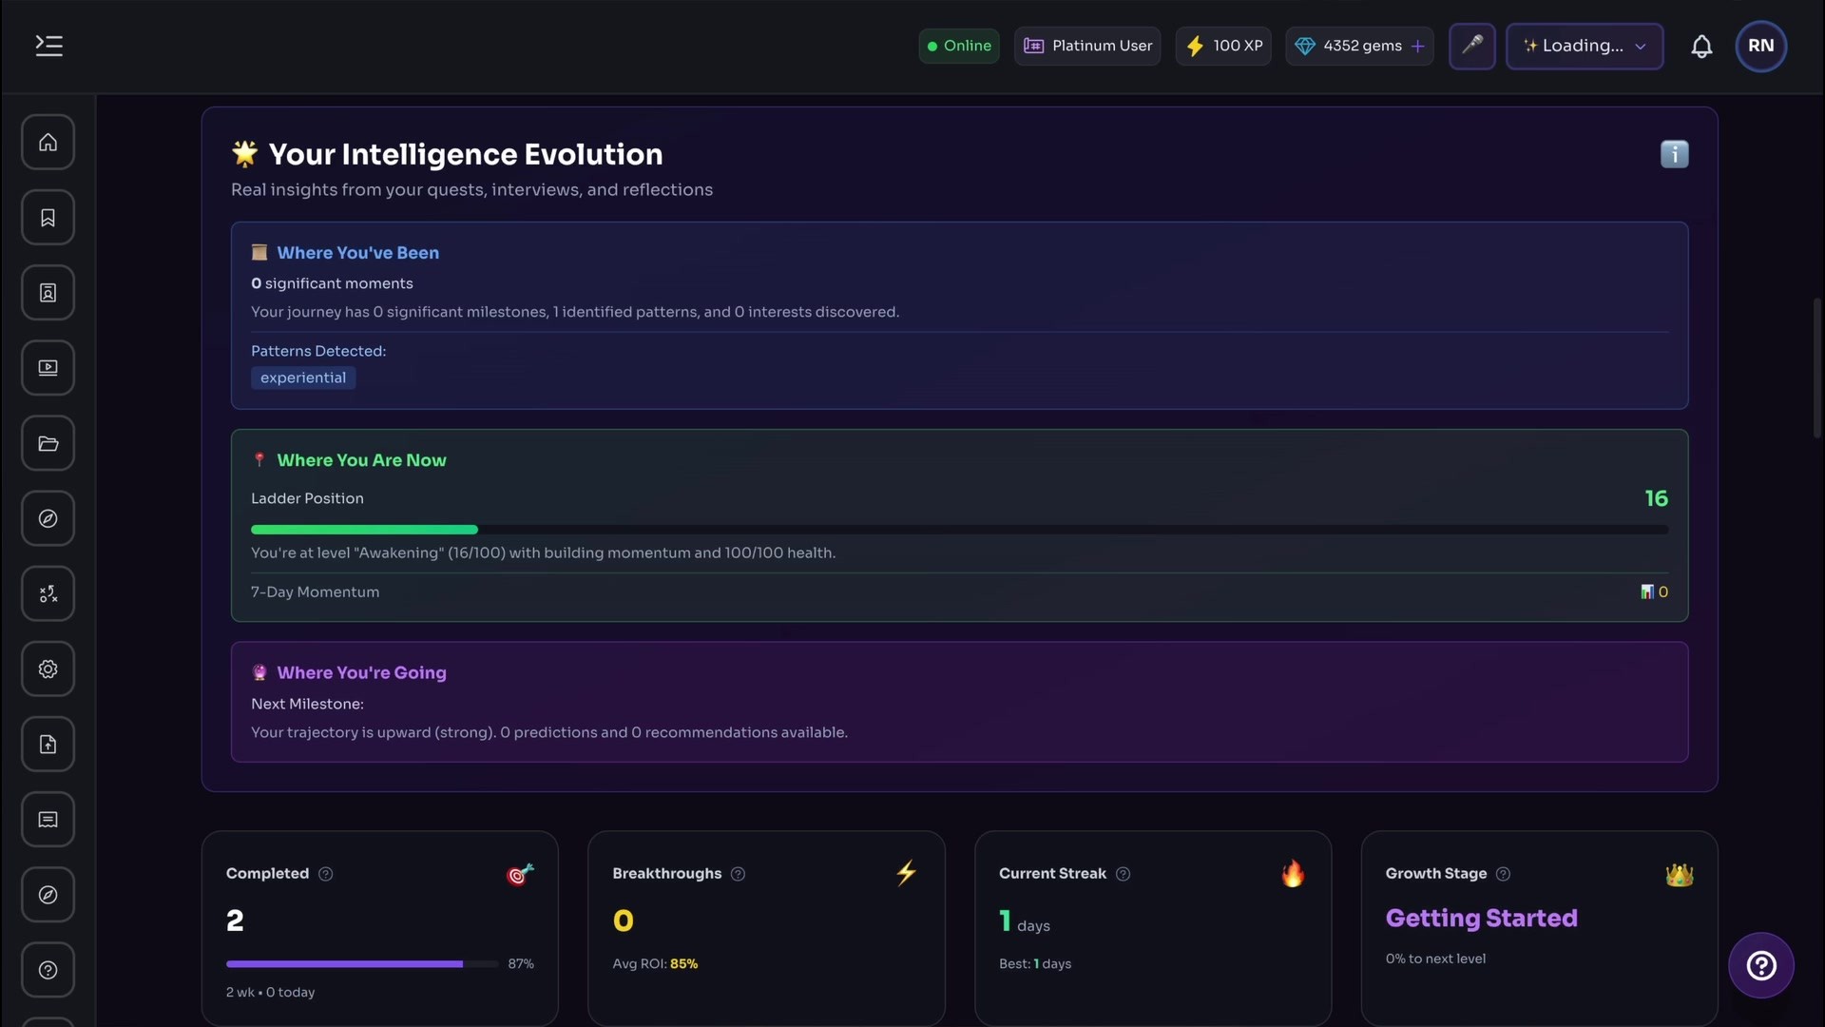Viewport: 1825px width, 1027px height.
Task: Click the 7-Day Momentum label
Action: coord(315,591)
